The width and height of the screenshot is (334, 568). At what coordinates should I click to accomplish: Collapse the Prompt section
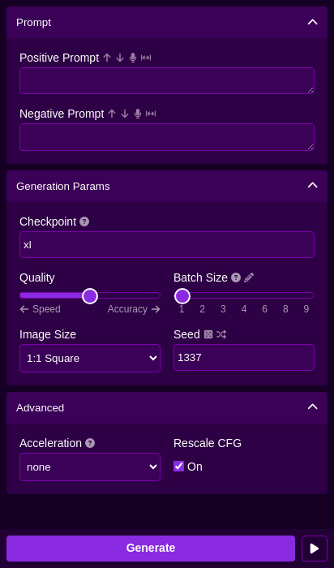[x=312, y=22]
